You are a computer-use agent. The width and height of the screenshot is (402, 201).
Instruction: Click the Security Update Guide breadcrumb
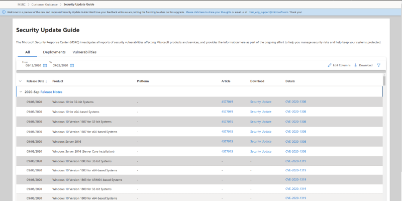79,5
